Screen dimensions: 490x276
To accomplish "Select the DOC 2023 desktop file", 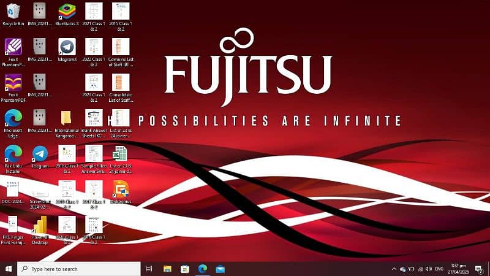I will click(x=13, y=192).
